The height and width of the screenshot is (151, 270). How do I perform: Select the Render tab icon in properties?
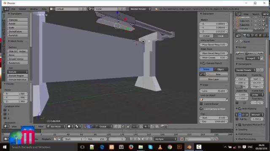[244, 35]
